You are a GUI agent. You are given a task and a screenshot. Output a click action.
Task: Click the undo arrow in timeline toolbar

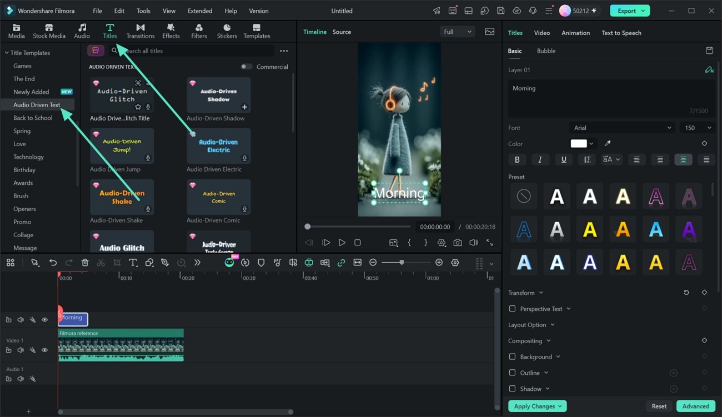click(53, 263)
